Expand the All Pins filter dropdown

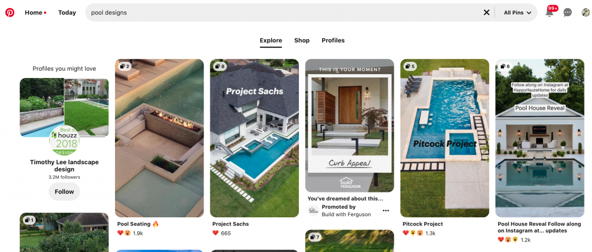coord(517,13)
